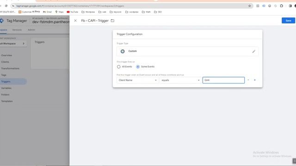Reload the page in browser
This screenshot has height=166, width=296.
(x=6, y=6)
